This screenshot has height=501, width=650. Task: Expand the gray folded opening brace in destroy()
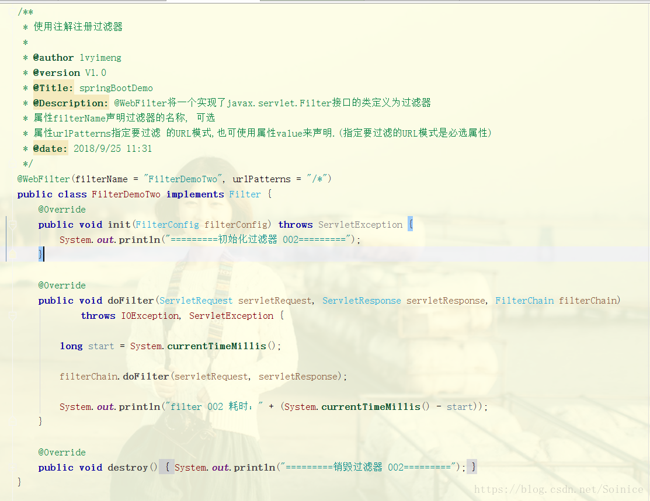pyautogui.click(x=166, y=467)
